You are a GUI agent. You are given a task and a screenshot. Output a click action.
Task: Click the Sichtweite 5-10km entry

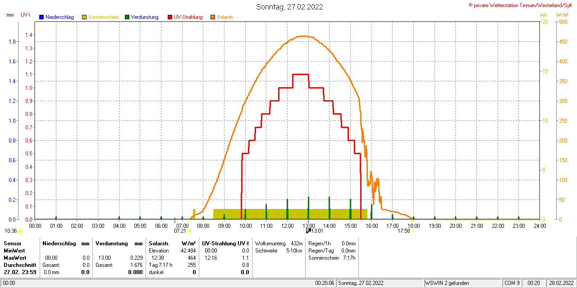pos(279,250)
